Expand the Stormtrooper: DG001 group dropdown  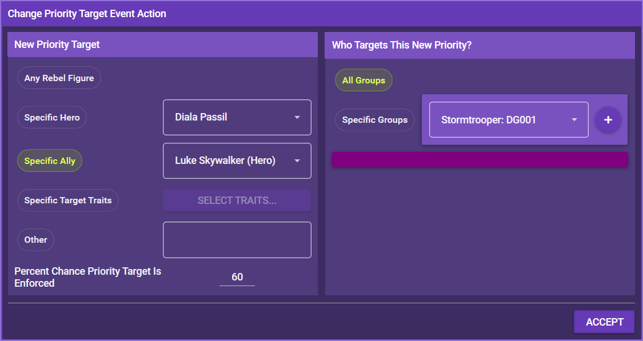click(x=509, y=120)
